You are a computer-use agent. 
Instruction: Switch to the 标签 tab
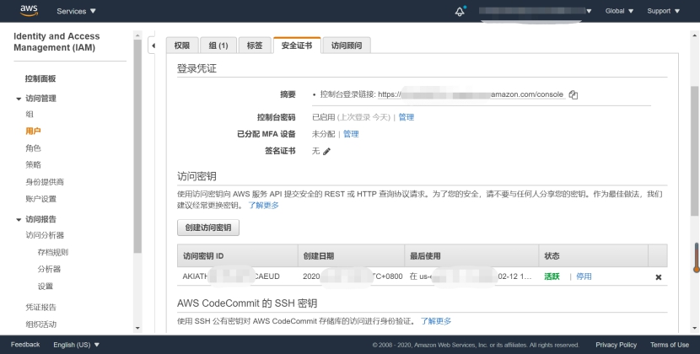click(255, 46)
